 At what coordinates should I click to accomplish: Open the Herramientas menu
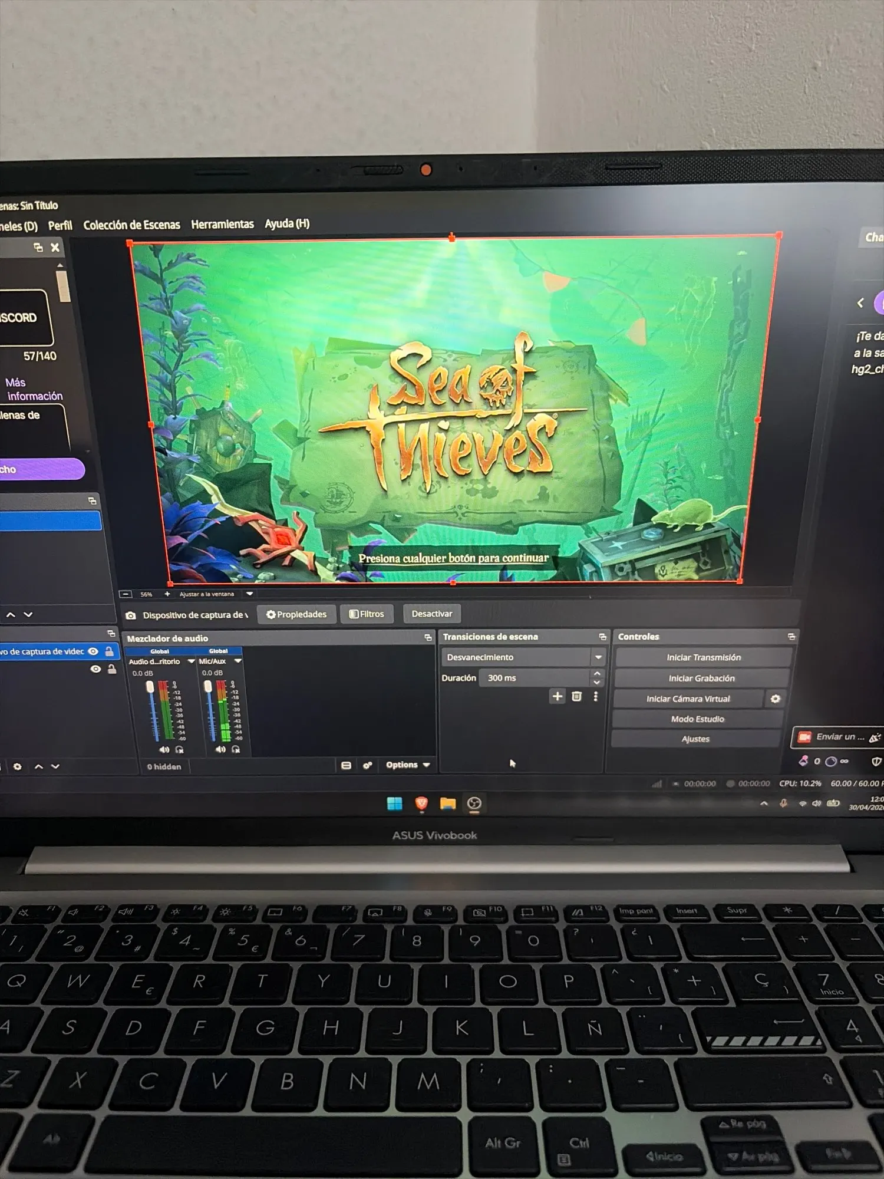pyautogui.click(x=222, y=224)
